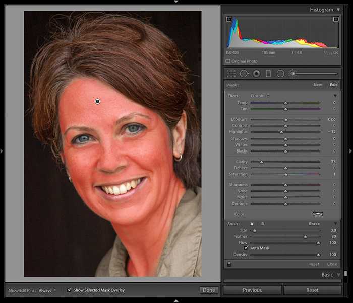Adjust the Shadows slider handle
This screenshot has height=303, width=353.
point(285,139)
